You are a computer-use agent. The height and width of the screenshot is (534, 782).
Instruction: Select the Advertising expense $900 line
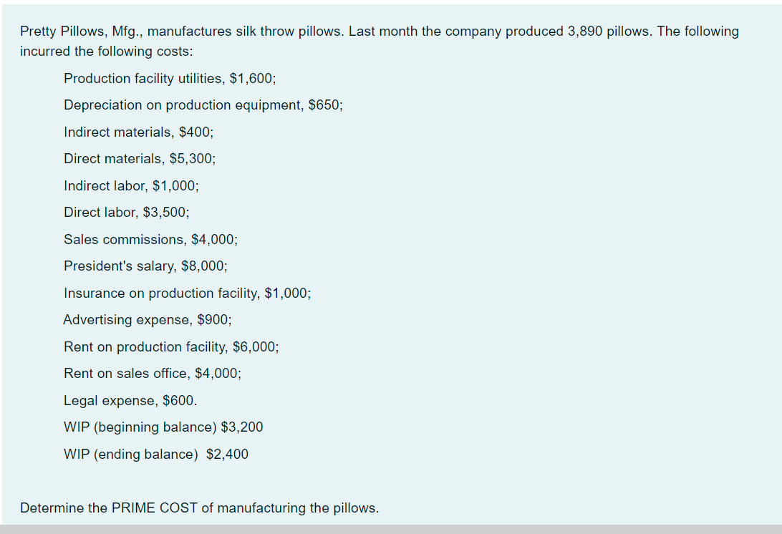(147, 319)
